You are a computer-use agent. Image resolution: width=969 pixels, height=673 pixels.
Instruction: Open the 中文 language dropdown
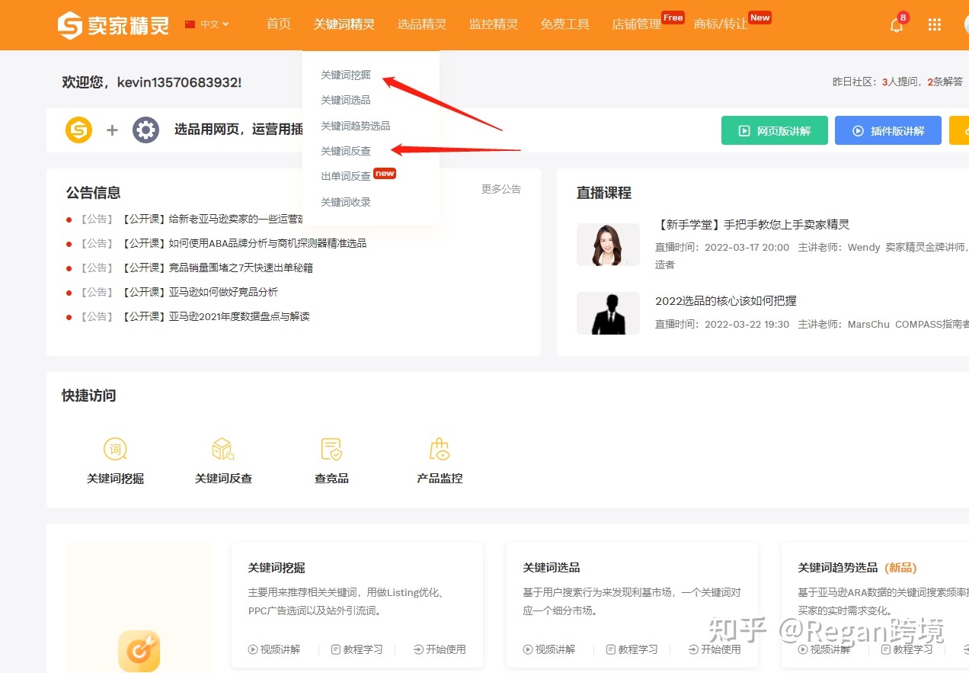(x=206, y=24)
